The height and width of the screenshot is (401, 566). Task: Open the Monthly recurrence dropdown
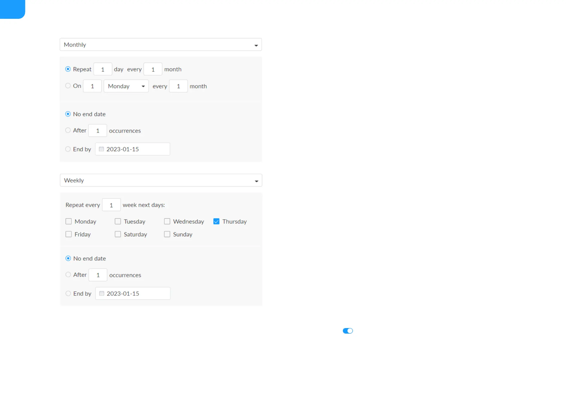coord(161,45)
